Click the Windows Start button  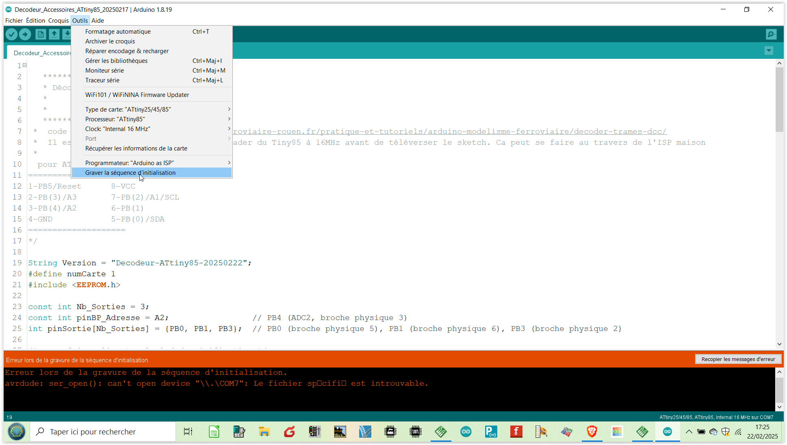17,432
